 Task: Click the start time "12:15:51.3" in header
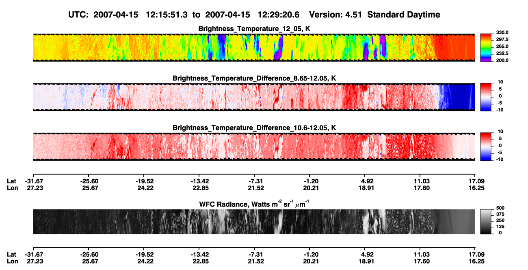tap(167, 15)
